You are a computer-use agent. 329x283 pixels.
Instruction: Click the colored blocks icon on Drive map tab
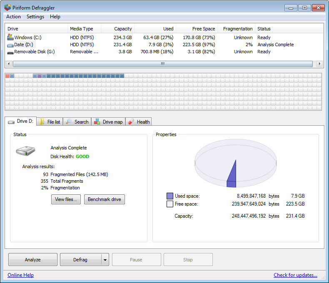pos(97,122)
